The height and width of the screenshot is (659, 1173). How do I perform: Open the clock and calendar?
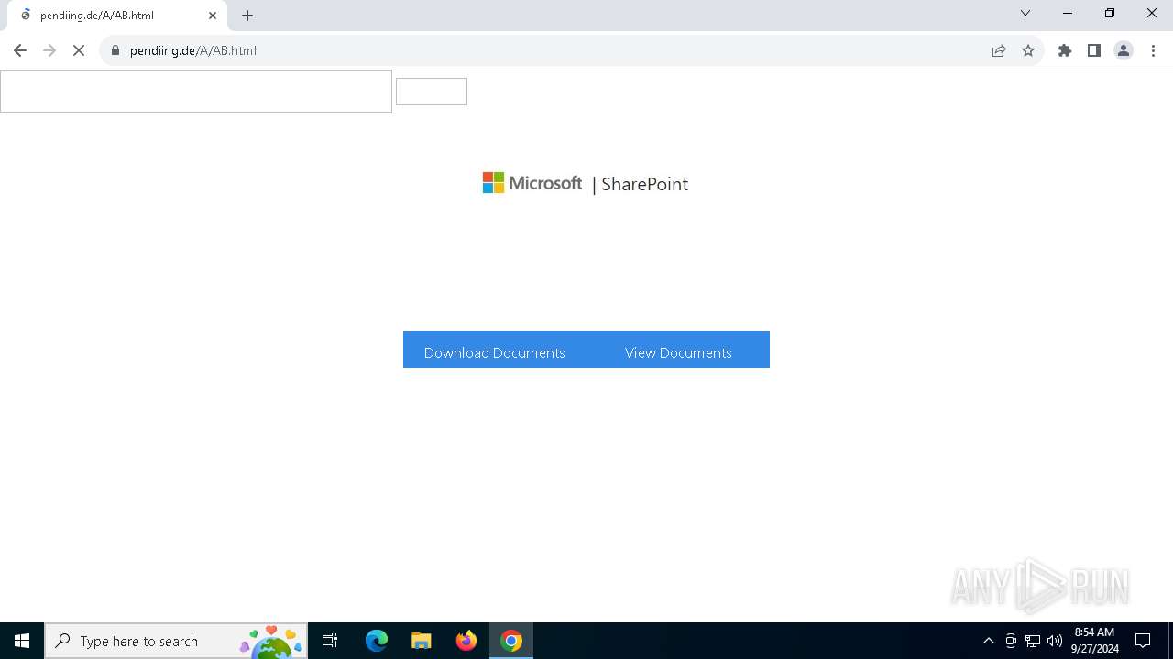tap(1094, 641)
